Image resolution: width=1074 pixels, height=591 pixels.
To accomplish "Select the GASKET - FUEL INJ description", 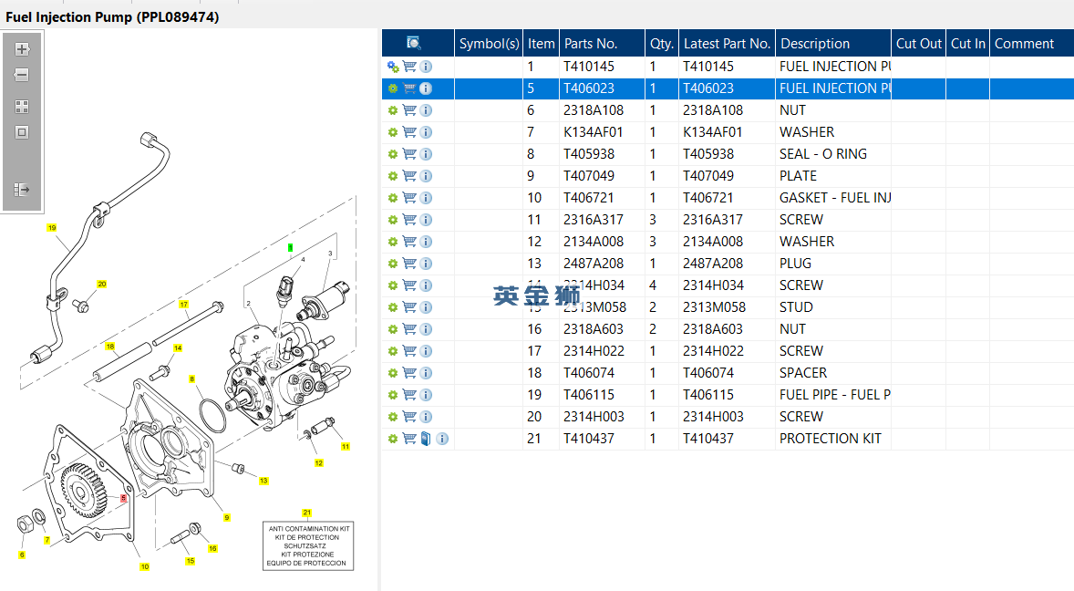I will click(x=835, y=198).
